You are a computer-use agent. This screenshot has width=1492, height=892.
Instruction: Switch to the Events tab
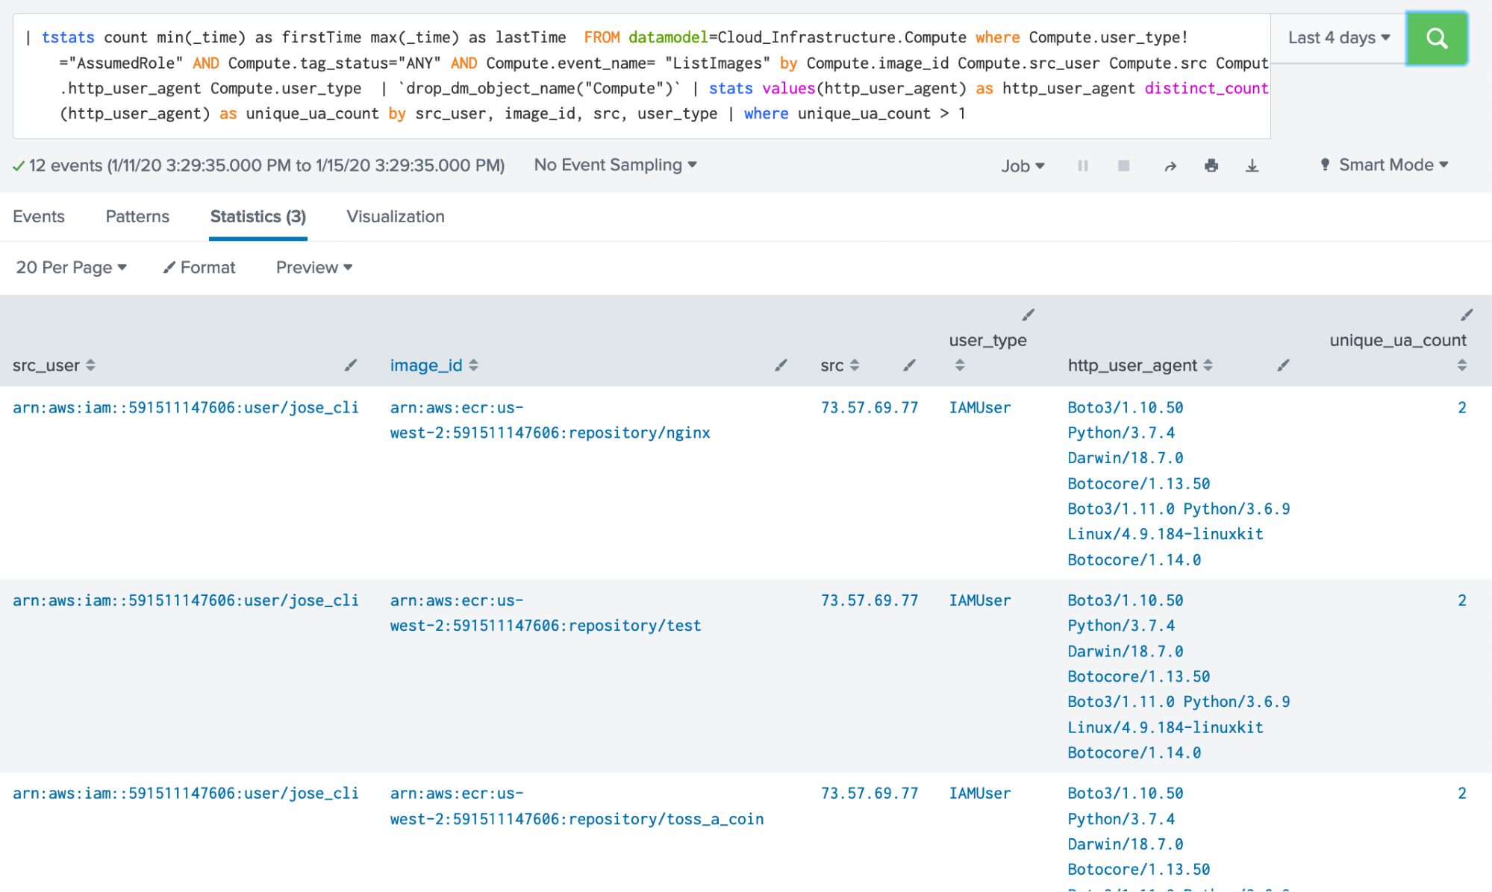click(x=39, y=216)
